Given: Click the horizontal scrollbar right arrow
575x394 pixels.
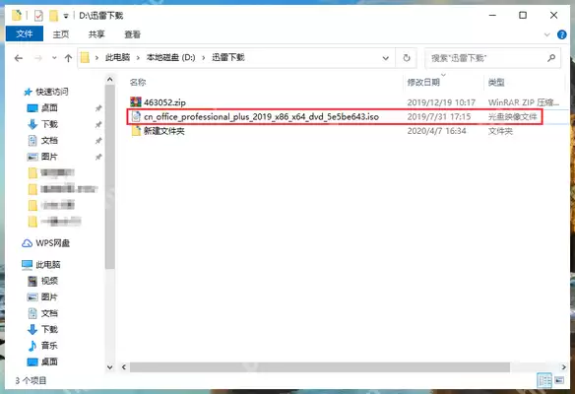Looking at the screenshot, I should (x=563, y=366).
